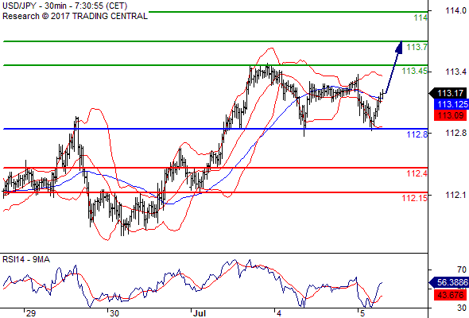Image resolution: width=469 pixels, height=318 pixels.
Task: Click the '113.4' price axis value
Action: tap(455, 72)
